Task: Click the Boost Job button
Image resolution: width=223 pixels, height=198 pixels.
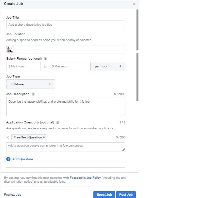Action: coord(104,195)
